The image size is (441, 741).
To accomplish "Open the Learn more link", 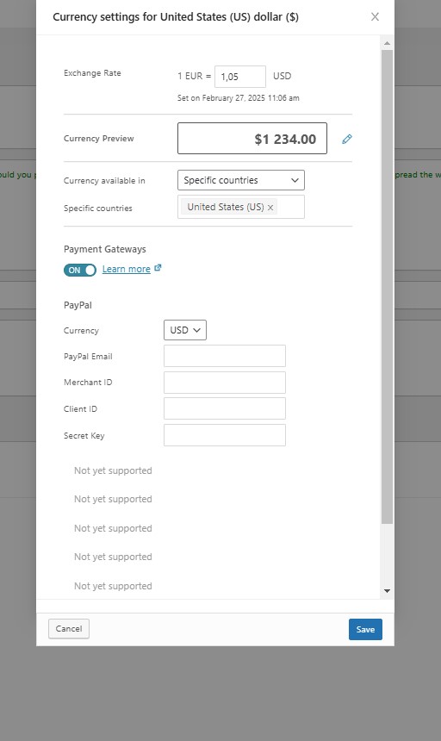I will click(x=126, y=269).
